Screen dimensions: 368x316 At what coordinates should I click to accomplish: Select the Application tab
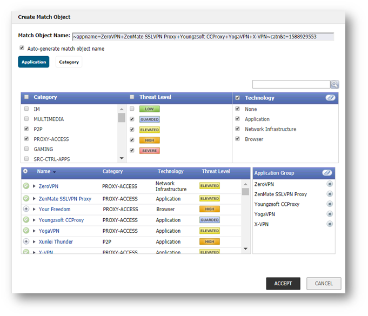point(34,62)
